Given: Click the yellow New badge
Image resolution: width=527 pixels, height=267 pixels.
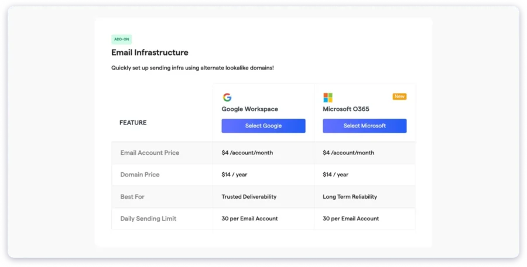Looking at the screenshot, I should point(399,96).
